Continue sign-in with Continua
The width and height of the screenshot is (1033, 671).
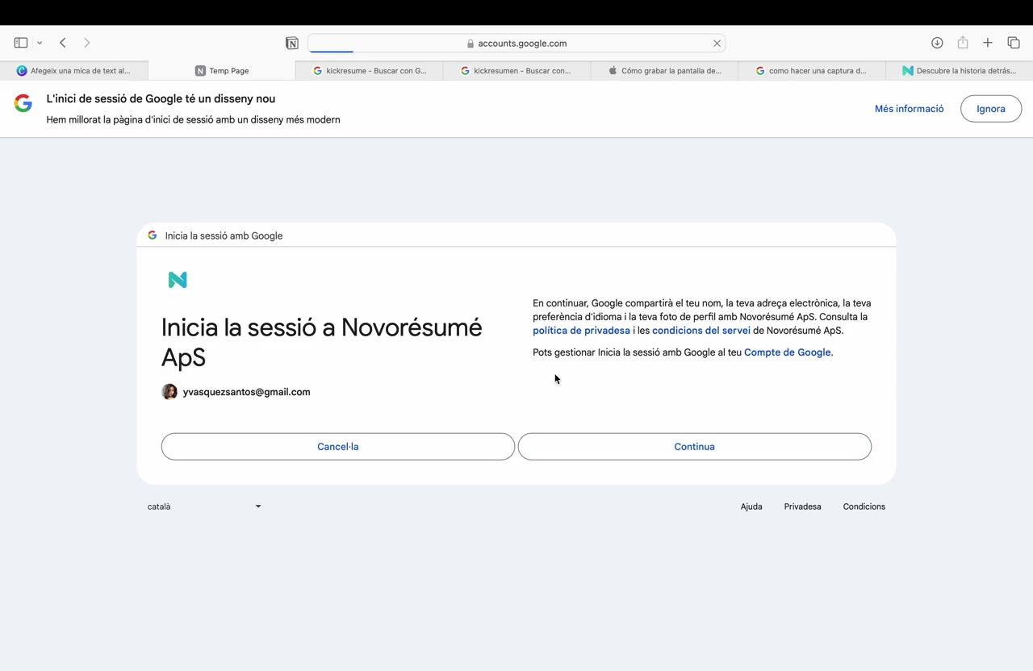695,447
